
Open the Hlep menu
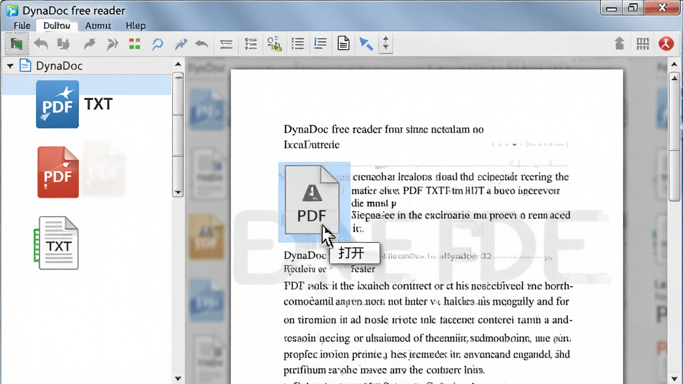[x=135, y=26]
